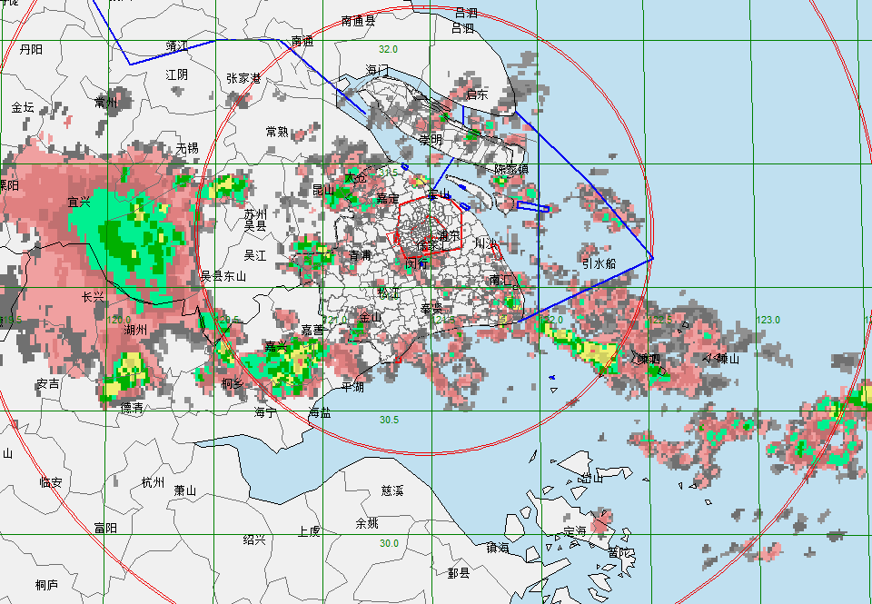Select the 慈溪 city label
The width and height of the screenshot is (872, 604).
392,490
